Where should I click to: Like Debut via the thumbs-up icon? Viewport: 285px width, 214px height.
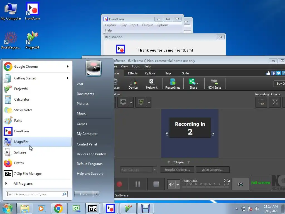click(268, 73)
